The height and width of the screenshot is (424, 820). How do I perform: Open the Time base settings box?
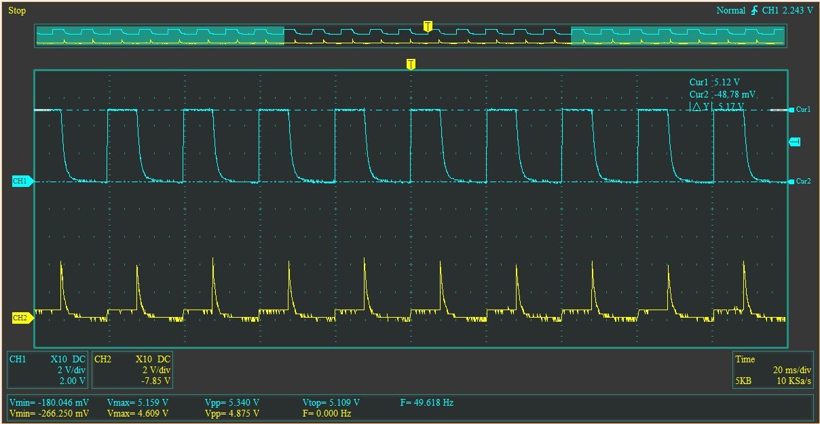(x=773, y=370)
